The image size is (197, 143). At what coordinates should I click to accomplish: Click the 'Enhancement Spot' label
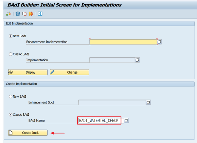[x=41, y=102]
